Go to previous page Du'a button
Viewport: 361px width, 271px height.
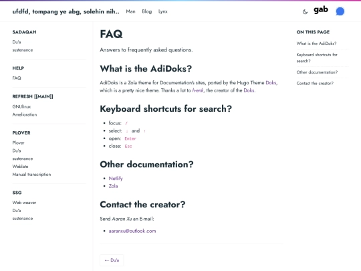click(x=112, y=260)
